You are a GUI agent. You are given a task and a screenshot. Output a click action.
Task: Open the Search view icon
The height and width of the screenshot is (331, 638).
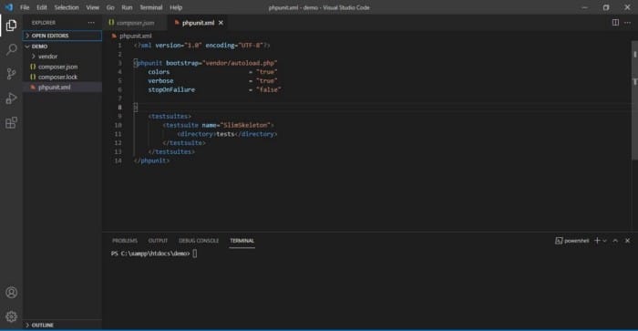11,49
